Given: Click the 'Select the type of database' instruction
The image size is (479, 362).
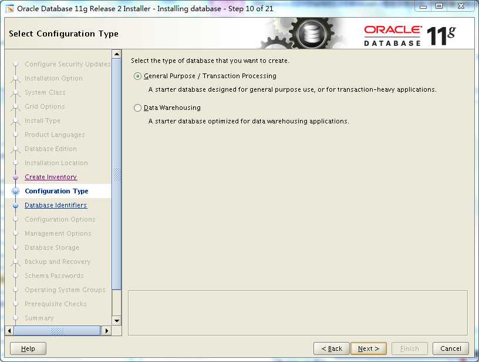Looking at the screenshot, I should tap(210, 61).
